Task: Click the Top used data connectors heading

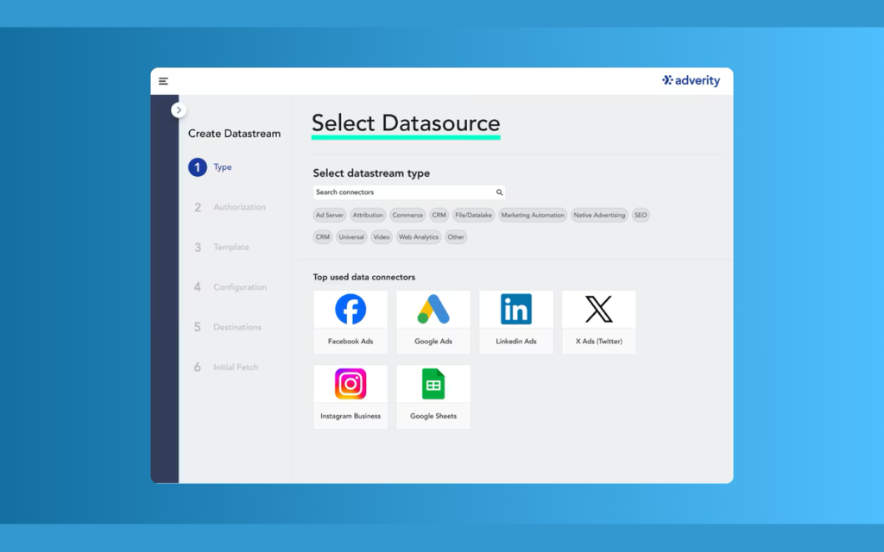Action: point(364,277)
